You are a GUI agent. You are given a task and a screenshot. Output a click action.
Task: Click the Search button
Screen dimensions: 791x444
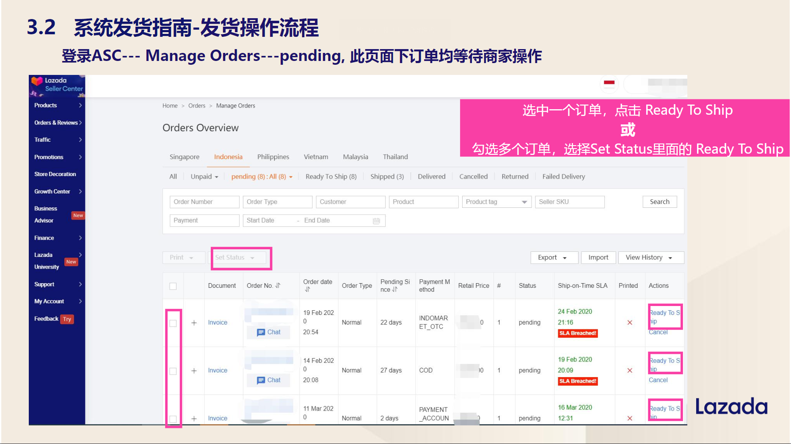click(660, 202)
